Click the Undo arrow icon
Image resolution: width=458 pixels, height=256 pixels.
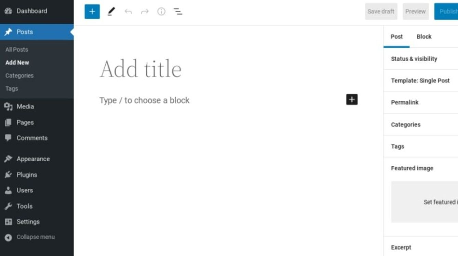128,12
